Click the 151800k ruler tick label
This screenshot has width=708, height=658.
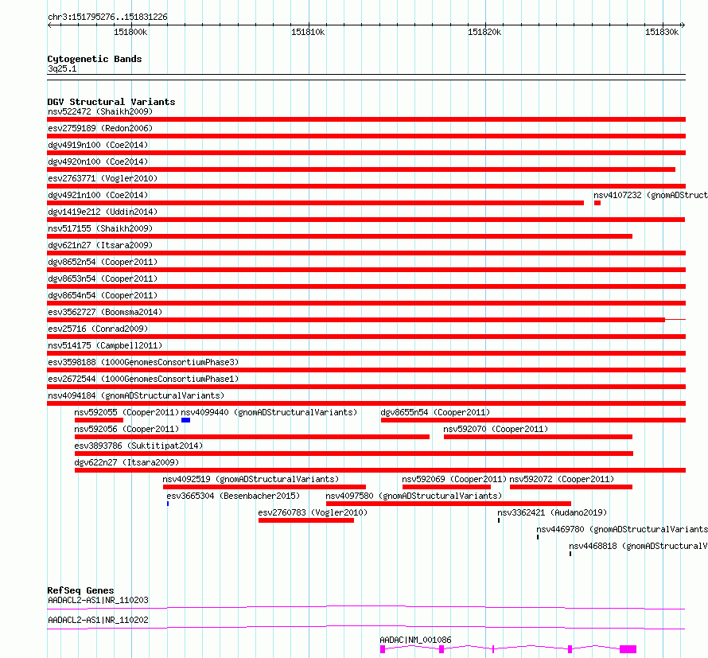point(130,32)
